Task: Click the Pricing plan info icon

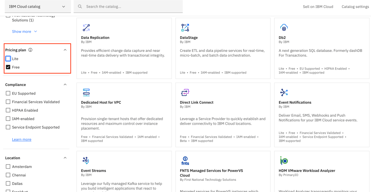Action: click(30, 50)
